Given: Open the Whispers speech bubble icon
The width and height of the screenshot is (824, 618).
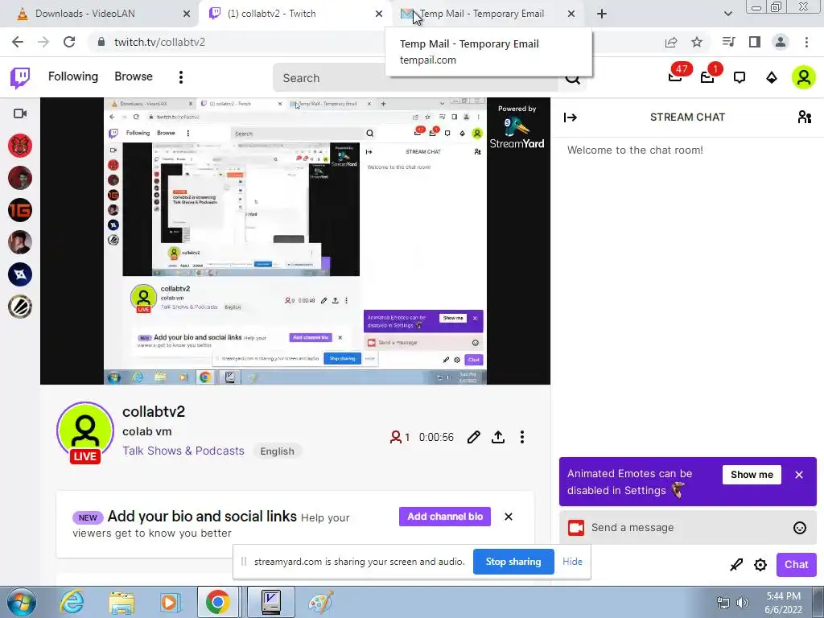Looking at the screenshot, I should coord(740,78).
